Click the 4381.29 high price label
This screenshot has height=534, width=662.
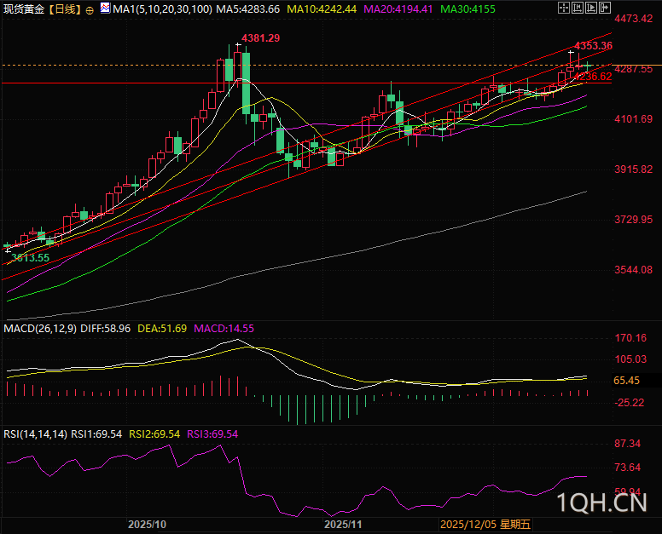click(x=260, y=38)
